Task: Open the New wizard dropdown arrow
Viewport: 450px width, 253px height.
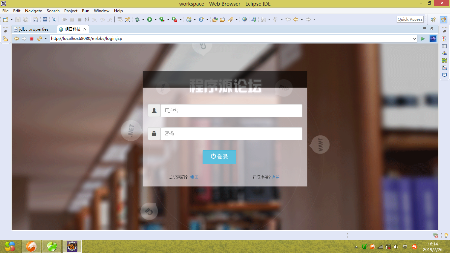Action: point(12,19)
